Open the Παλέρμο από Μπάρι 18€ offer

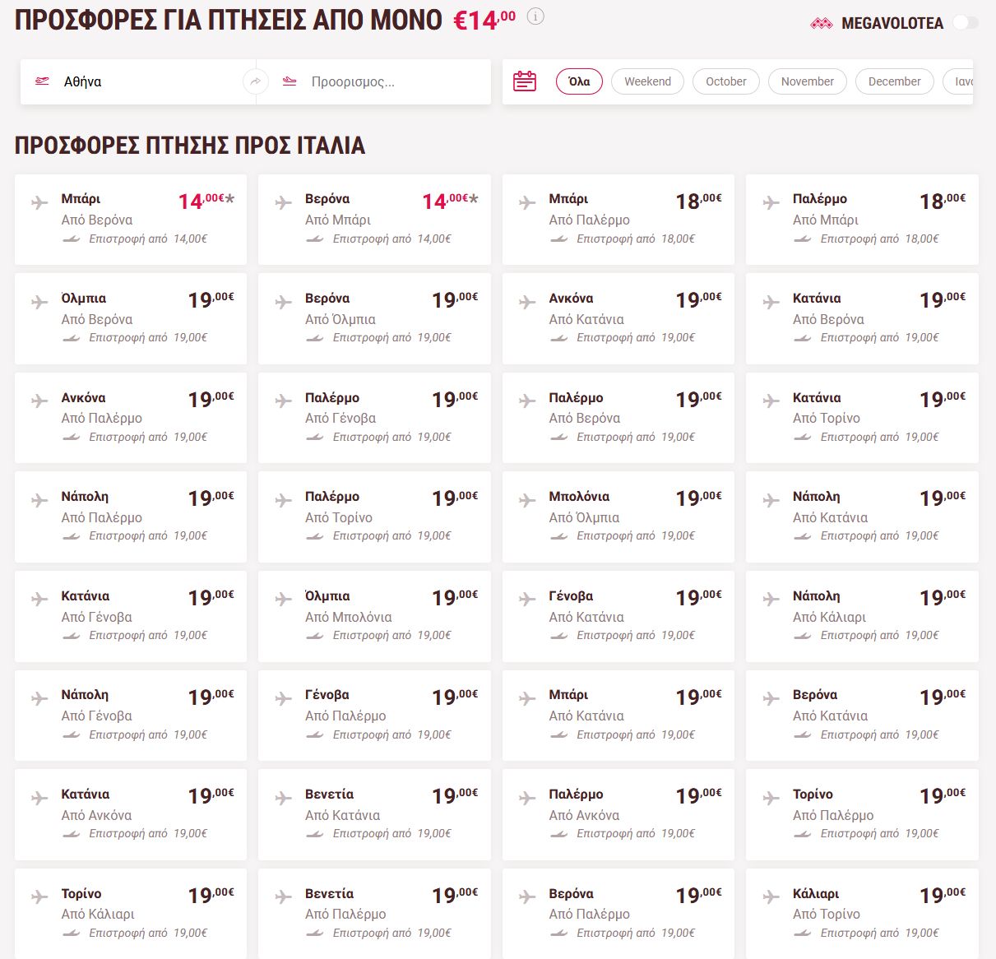pos(862,219)
